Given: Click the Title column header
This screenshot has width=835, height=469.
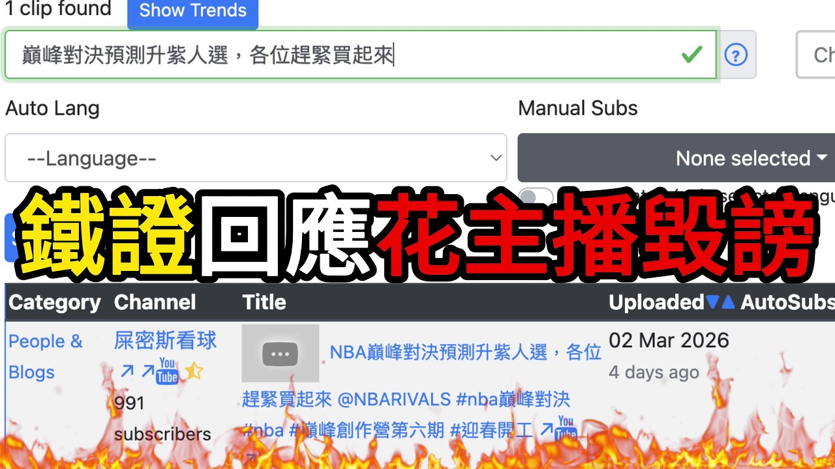Looking at the screenshot, I should [x=264, y=302].
